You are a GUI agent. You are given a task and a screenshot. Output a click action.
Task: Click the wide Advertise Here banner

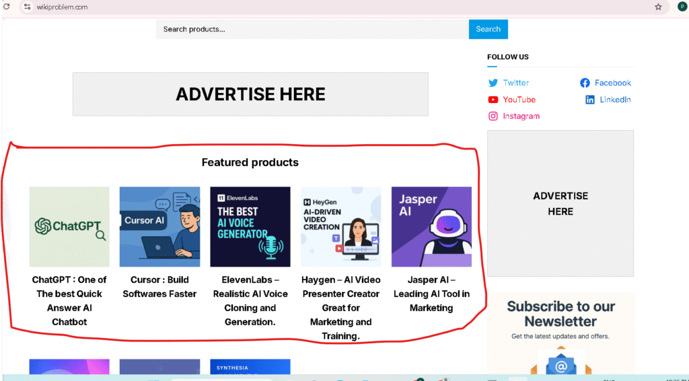pos(250,94)
